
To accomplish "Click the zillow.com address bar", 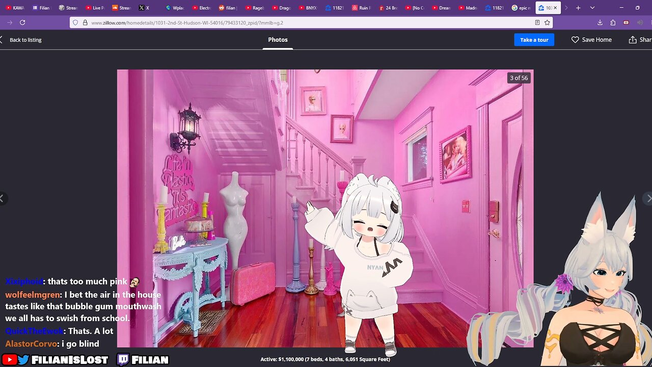I will coord(311,22).
